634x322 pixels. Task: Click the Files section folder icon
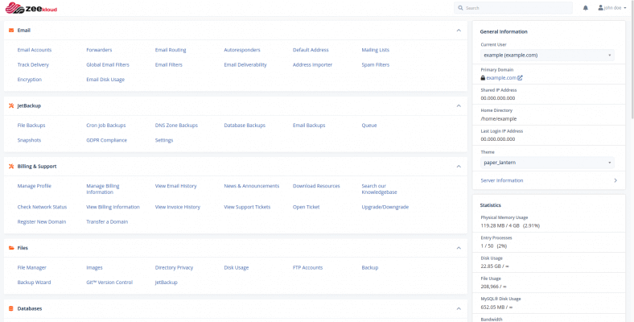tap(10, 248)
